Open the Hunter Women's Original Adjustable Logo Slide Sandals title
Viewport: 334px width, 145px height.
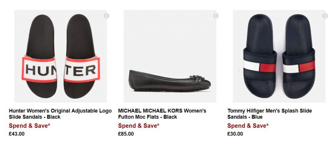pyautogui.click(x=60, y=114)
